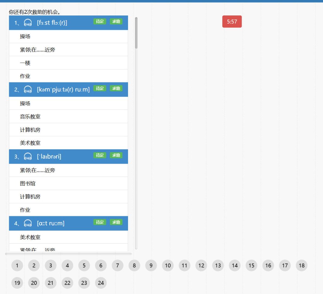
Task: Navigate to question 13 circle
Action: [x=218, y=266]
